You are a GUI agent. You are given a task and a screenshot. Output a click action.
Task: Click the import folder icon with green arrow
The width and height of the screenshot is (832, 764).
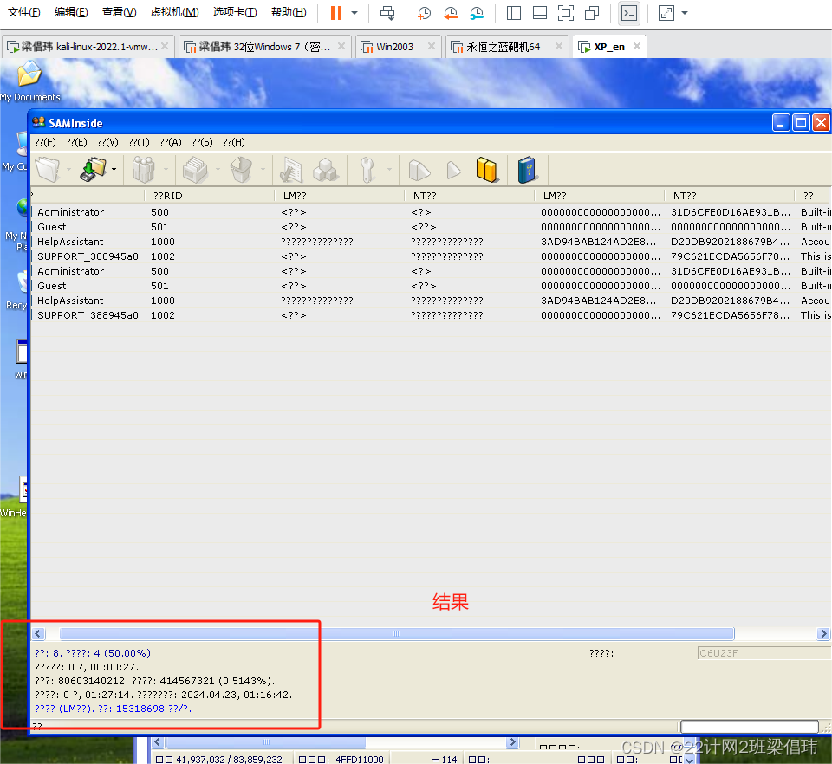pyautogui.click(x=94, y=170)
